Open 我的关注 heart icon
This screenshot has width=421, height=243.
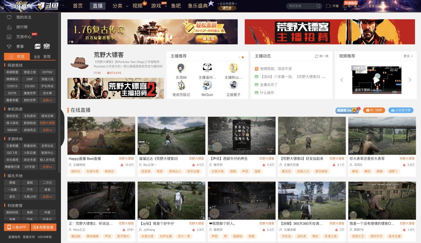9,17
